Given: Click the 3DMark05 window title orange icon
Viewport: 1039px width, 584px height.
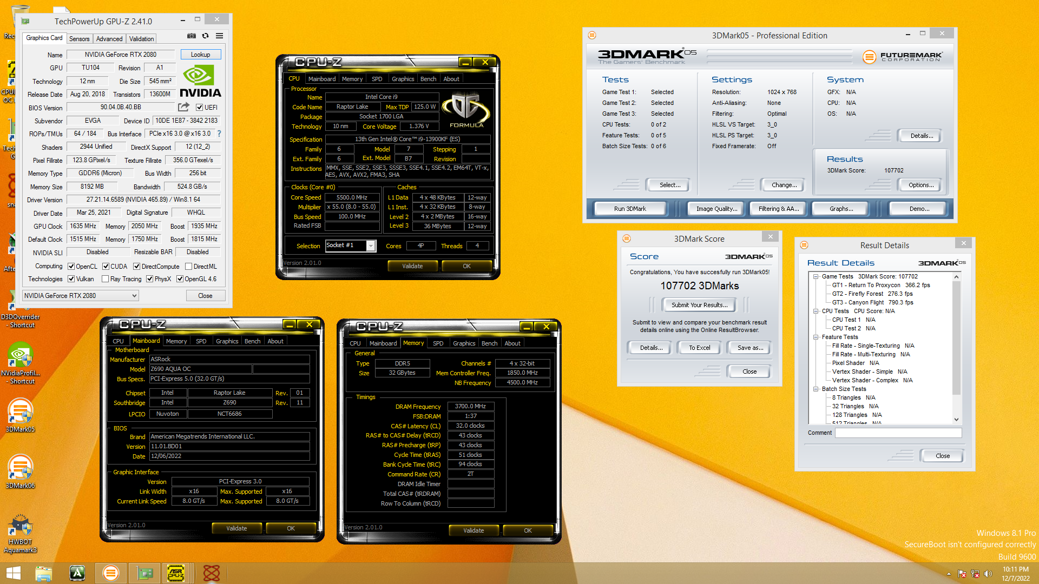Looking at the screenshot, I should coord(592,35).
